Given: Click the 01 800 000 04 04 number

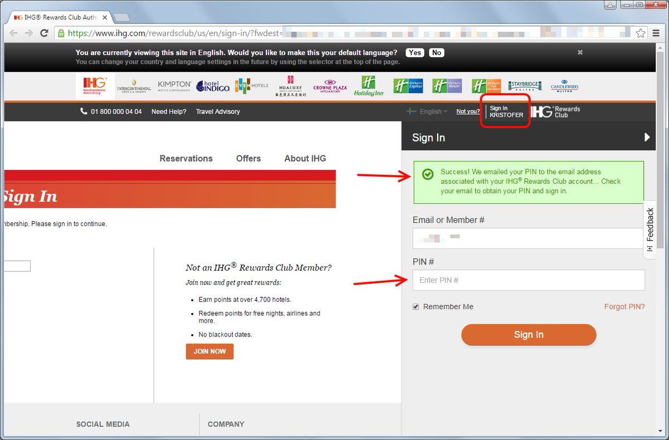Looking at the screenshot, I should point(116,111).
